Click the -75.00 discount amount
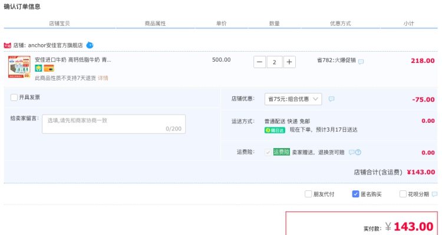The height and width of the screenshot is (235, 442). pyautogui.click(x=423, y=99)
